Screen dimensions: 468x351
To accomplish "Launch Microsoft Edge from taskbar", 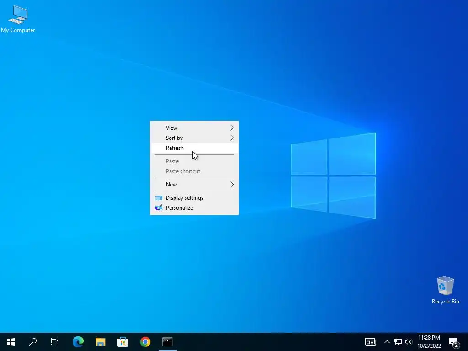I will tap(78, 342).
